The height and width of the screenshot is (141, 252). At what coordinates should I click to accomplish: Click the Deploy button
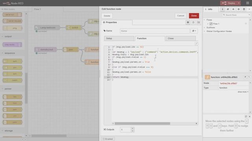click(x=229, y=3)
